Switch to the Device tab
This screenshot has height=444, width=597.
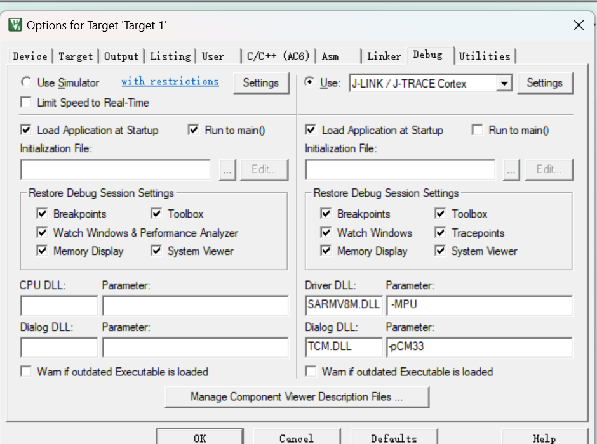[30, 56]
